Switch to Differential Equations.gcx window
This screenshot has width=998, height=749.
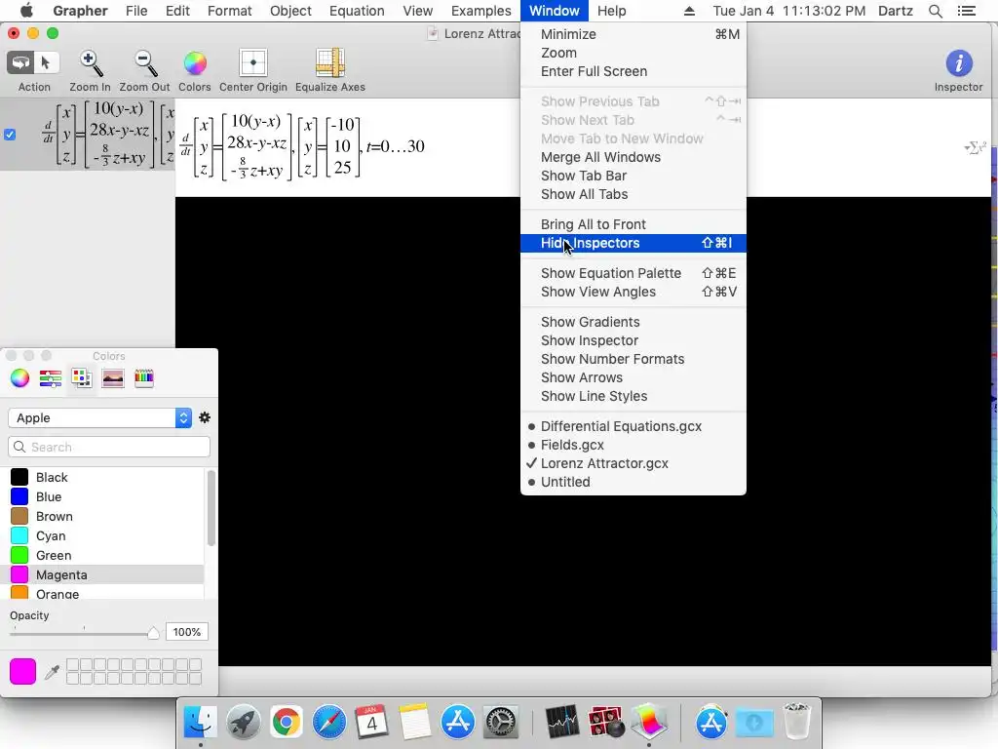coord(633,426)
